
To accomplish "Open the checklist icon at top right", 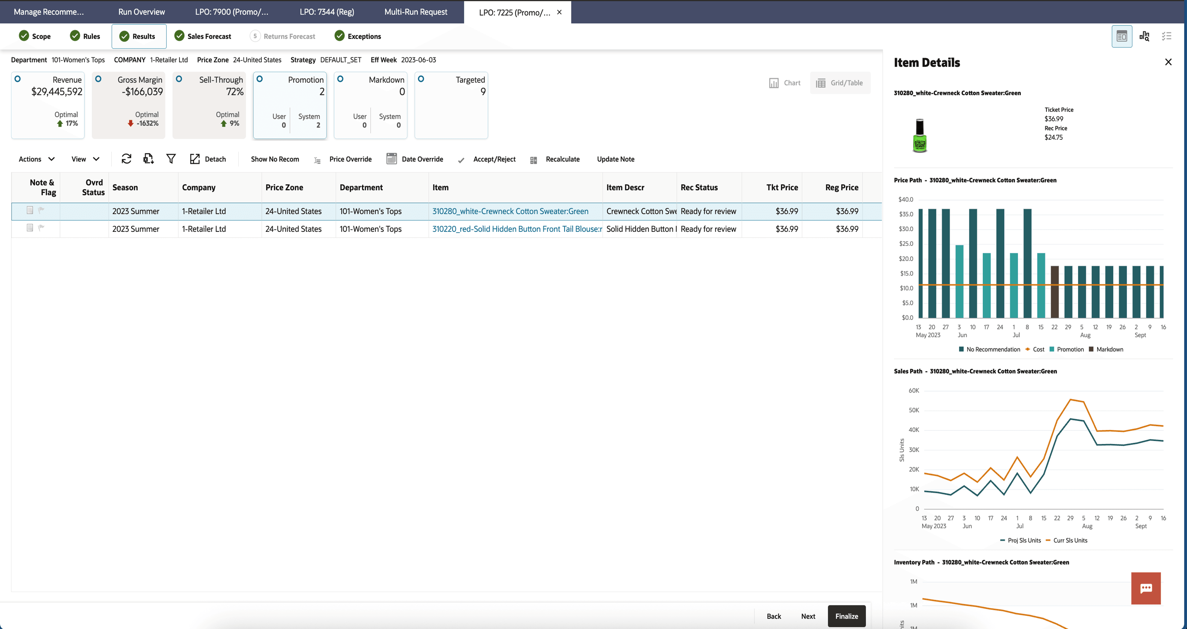I will (x=1166, y=36).
